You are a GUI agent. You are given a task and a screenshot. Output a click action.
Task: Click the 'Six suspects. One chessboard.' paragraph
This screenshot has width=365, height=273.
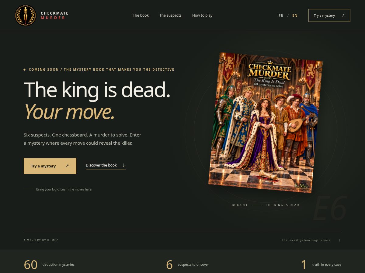click(82, 139)
